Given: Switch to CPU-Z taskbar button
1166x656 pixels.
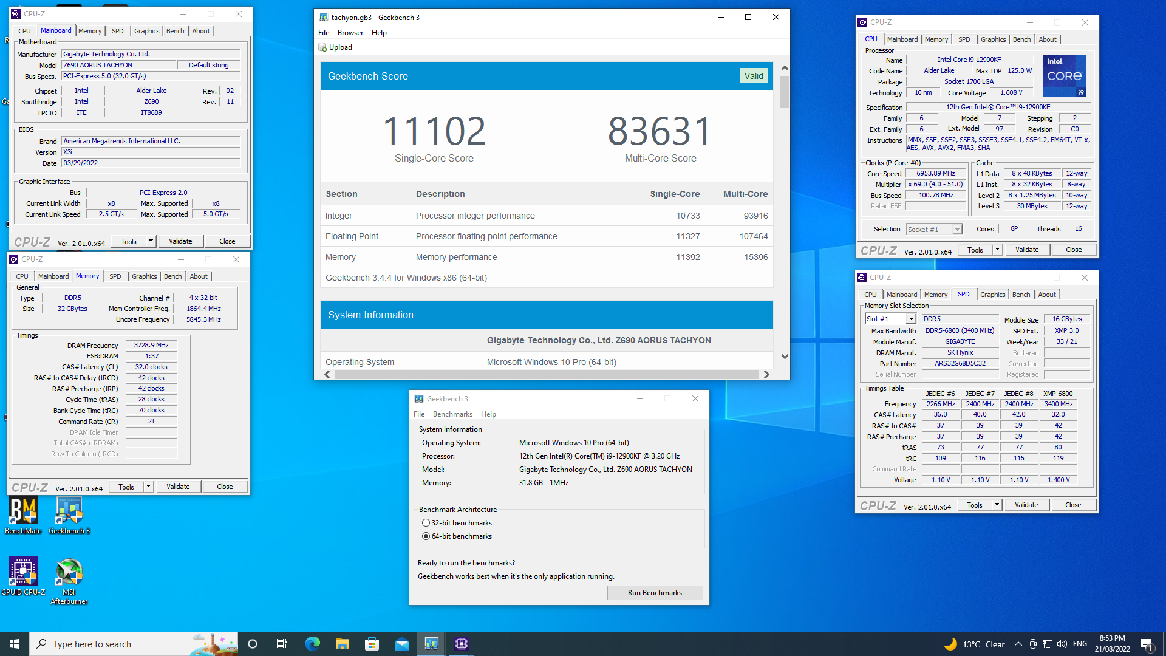Looking at the screenshot, I should coord(462,644).
